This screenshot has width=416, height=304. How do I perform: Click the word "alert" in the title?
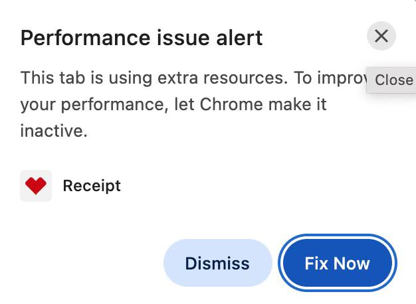tap(240, 38)
